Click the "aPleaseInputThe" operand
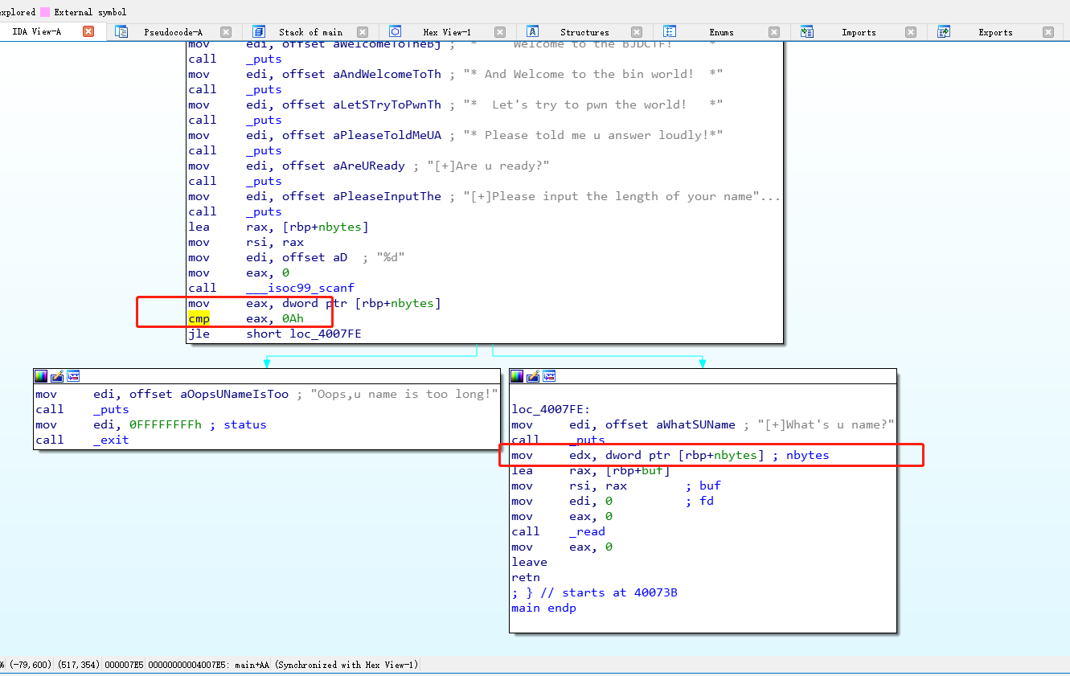Screen dimensions: 1070x676 387,196
